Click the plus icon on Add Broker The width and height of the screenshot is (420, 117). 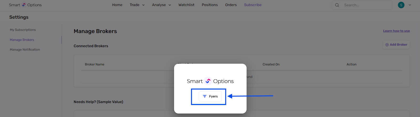[x=387, y=45]
